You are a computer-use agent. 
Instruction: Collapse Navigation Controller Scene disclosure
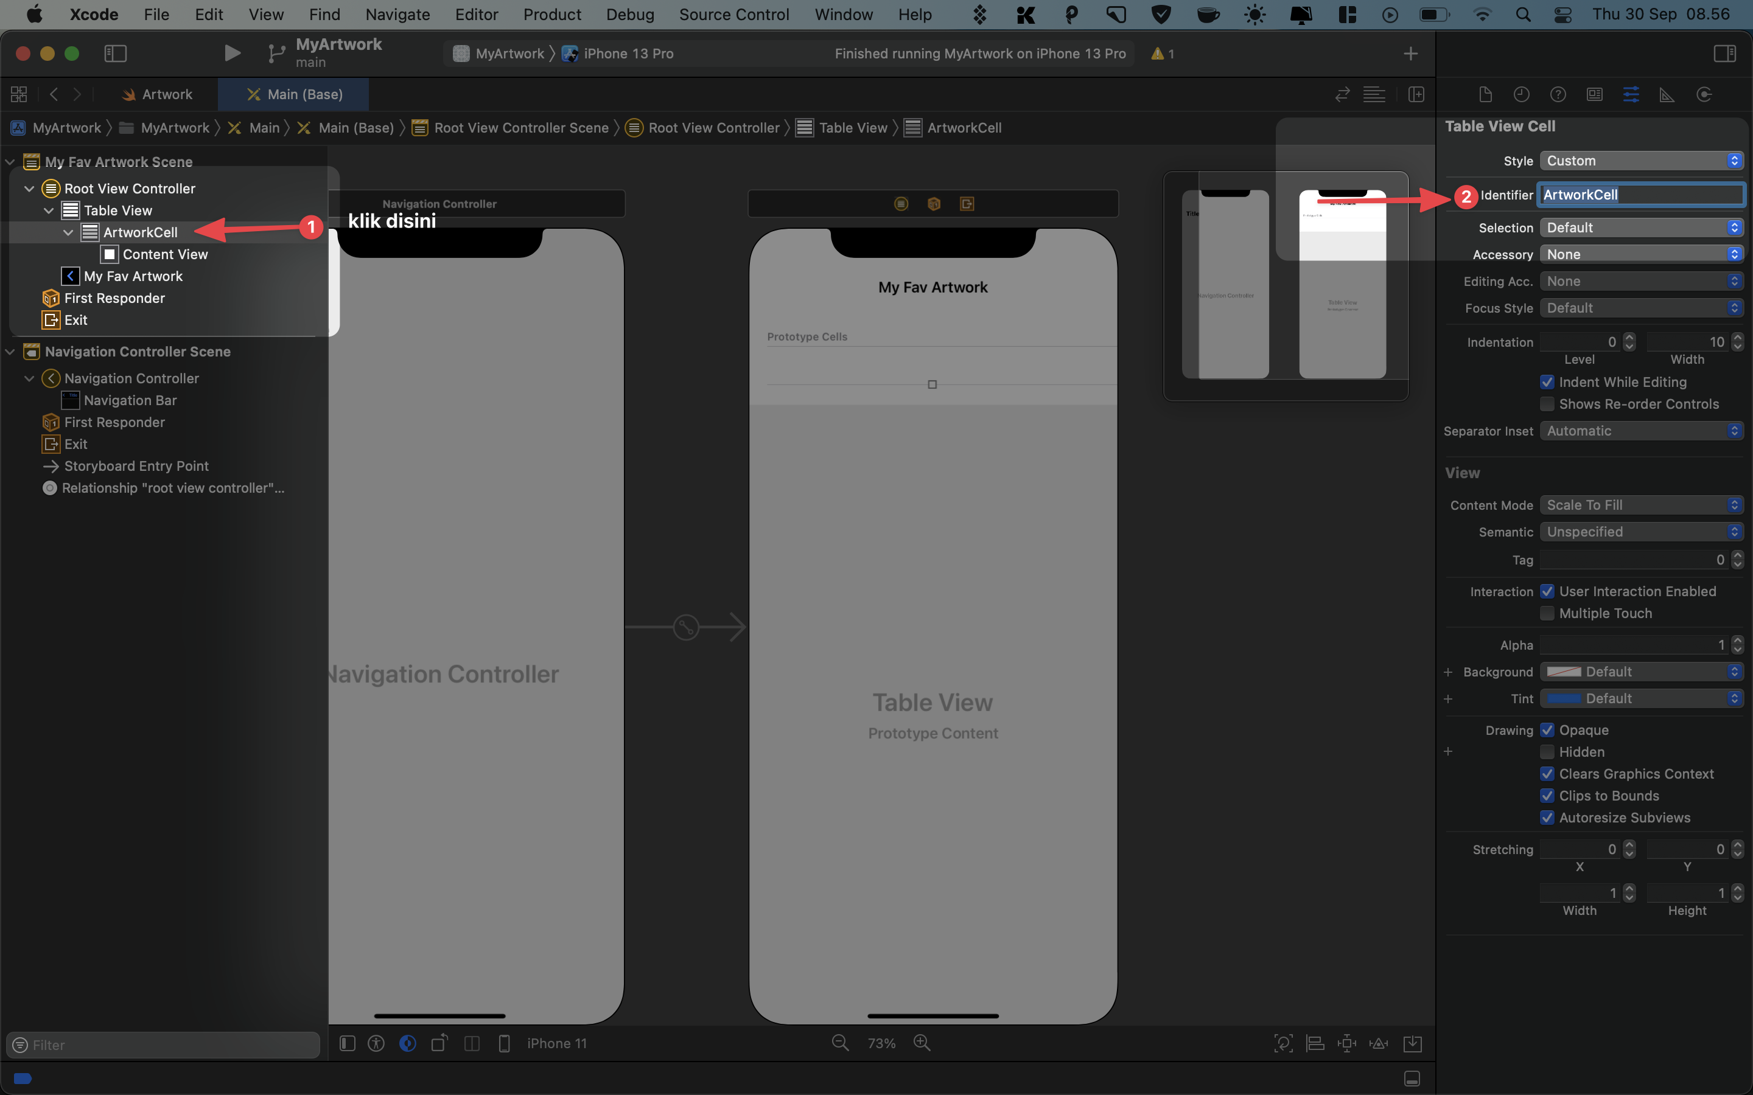point(10,351)
